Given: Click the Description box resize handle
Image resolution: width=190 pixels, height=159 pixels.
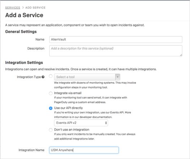Looking at the screenshot, I should (x=181, y=55).
